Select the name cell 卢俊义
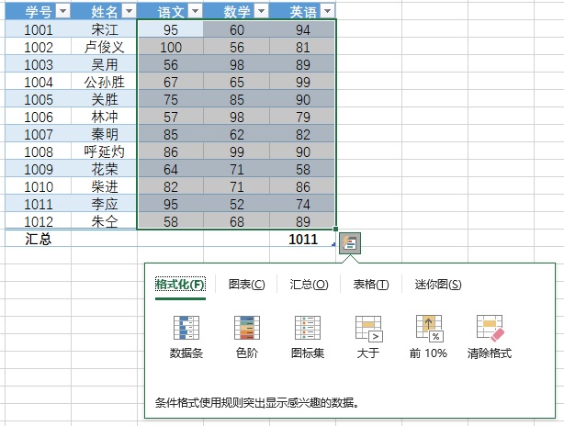This screenshot has width=564, height=426. click(x=104, y=47)
